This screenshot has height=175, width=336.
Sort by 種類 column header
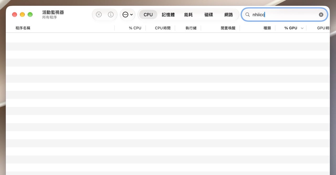[267, 28]
